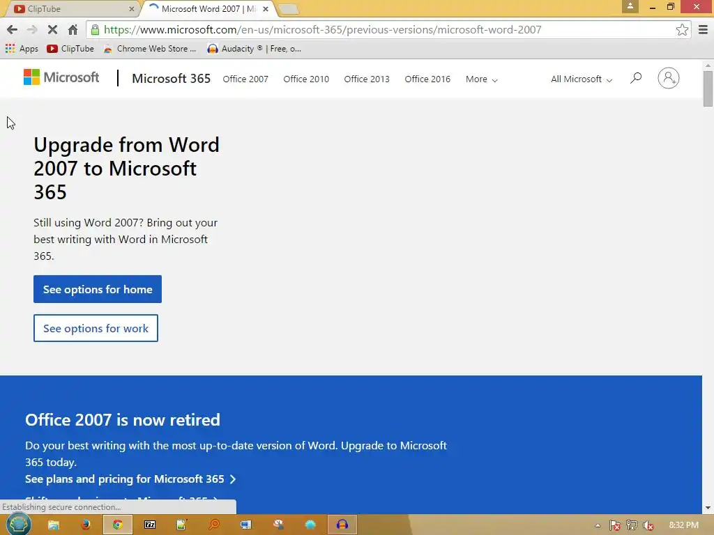Select Office 2010 in the navigation
Image resolution: width=714 pixels, height=535 pixels.
pos(306,79)
